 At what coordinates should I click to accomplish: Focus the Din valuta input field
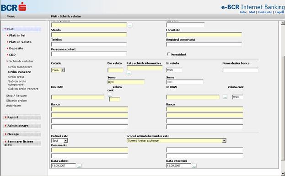point(115,70)
